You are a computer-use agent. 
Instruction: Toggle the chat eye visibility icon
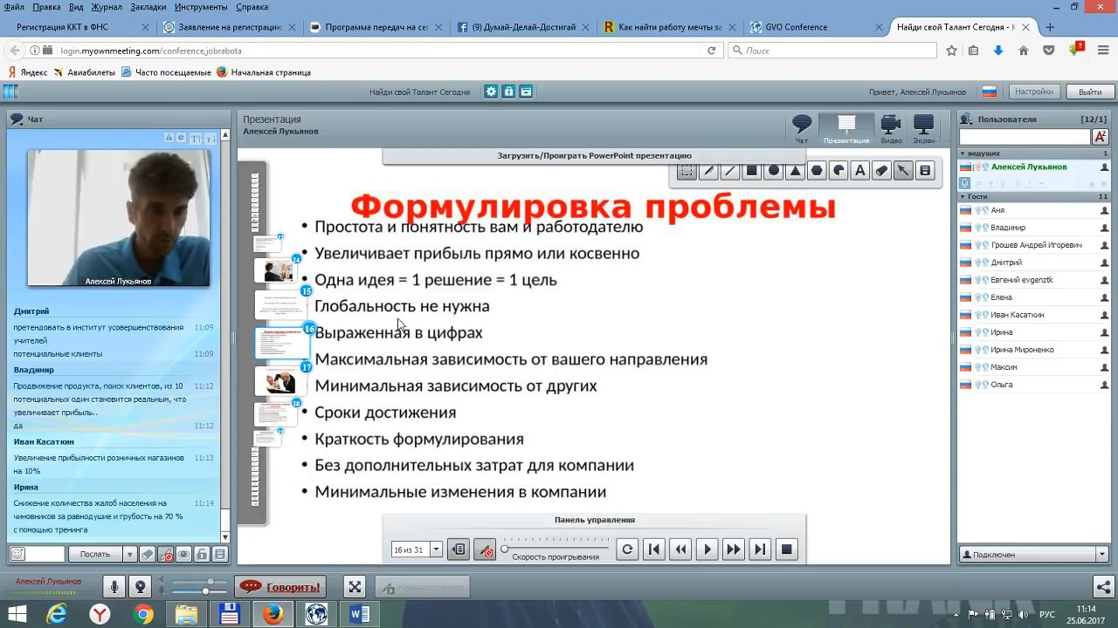pyautogui.click(x=183, y=554)
